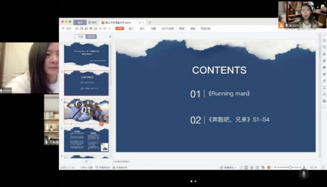Click the zoom out minus icon
327x187 pixels.
click(x=275, y=167)
